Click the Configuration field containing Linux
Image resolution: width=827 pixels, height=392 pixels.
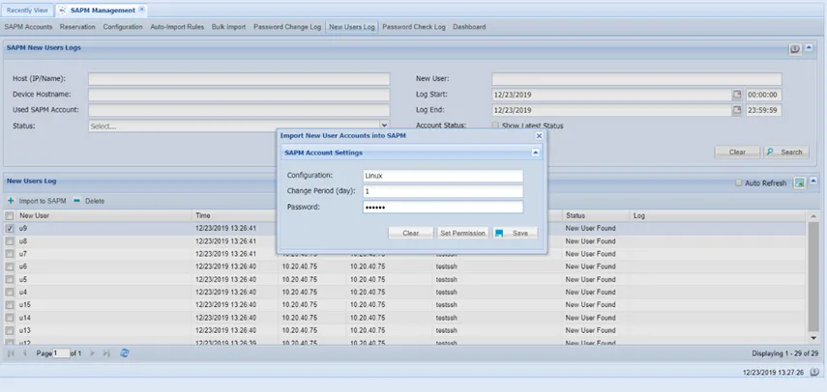[443, 176]
